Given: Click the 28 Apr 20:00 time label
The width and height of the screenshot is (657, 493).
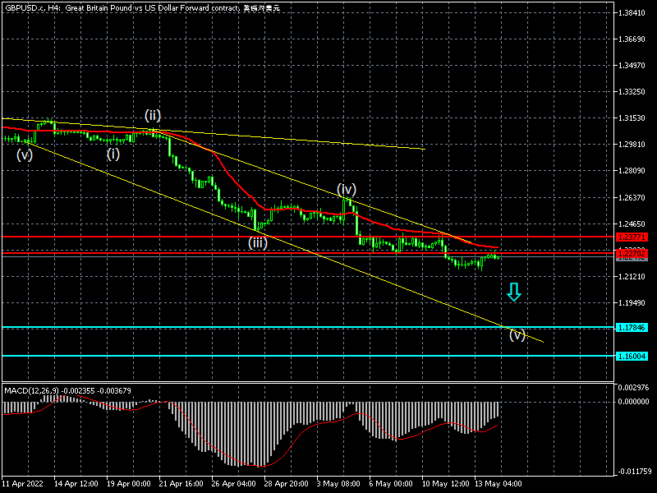Looking at the screenshot, I should (x=287, y=482).
